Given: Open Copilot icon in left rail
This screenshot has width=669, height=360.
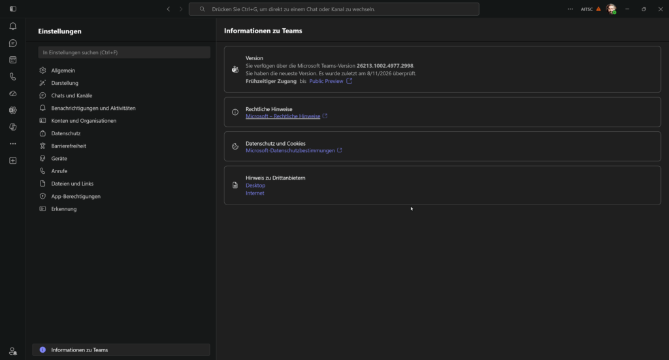Looking at the screenshot, I should point(13,127).
